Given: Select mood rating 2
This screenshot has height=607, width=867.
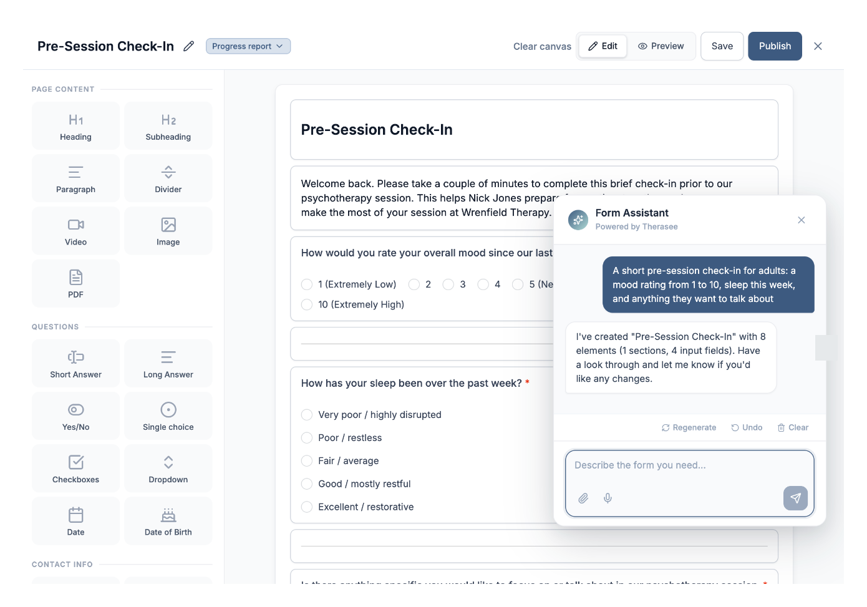Looking at the screenshot, I should [414, 284].
